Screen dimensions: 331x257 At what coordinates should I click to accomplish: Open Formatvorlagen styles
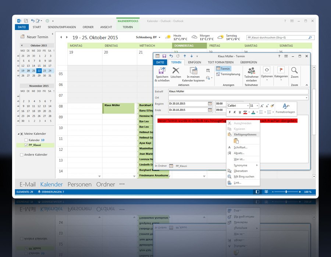click(x=285, y=108)
